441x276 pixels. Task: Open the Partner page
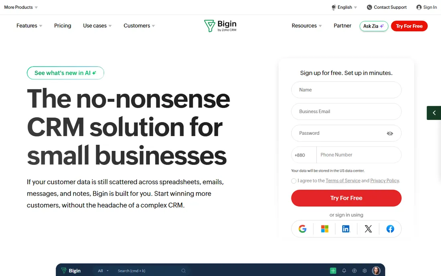(x=342, y=26)
